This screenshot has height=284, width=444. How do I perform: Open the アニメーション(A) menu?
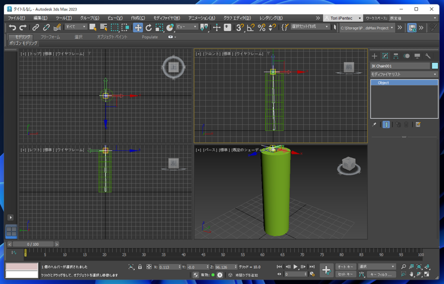coord(202,18)
